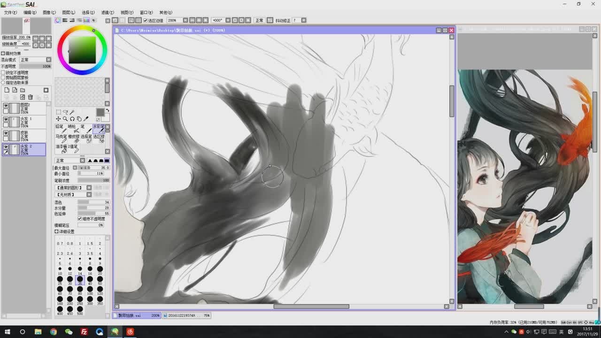The height and width of the screenshot is (338, 601).
Task: Switch to the 20161122193749 reference image tab
Action: (x=187, y=316)
